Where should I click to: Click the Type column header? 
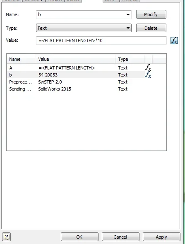click(x=130, y=59)
